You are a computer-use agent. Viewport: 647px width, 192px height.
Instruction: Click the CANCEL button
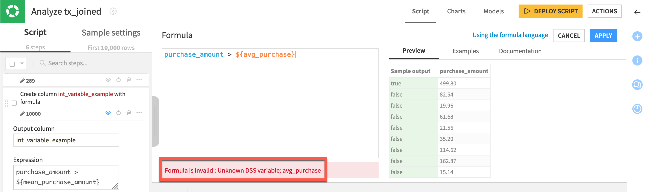pos(569,36)
